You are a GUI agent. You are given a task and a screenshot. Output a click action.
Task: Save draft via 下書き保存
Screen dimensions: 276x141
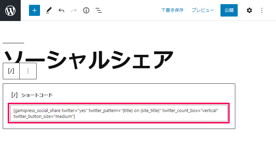coord(172,10)
